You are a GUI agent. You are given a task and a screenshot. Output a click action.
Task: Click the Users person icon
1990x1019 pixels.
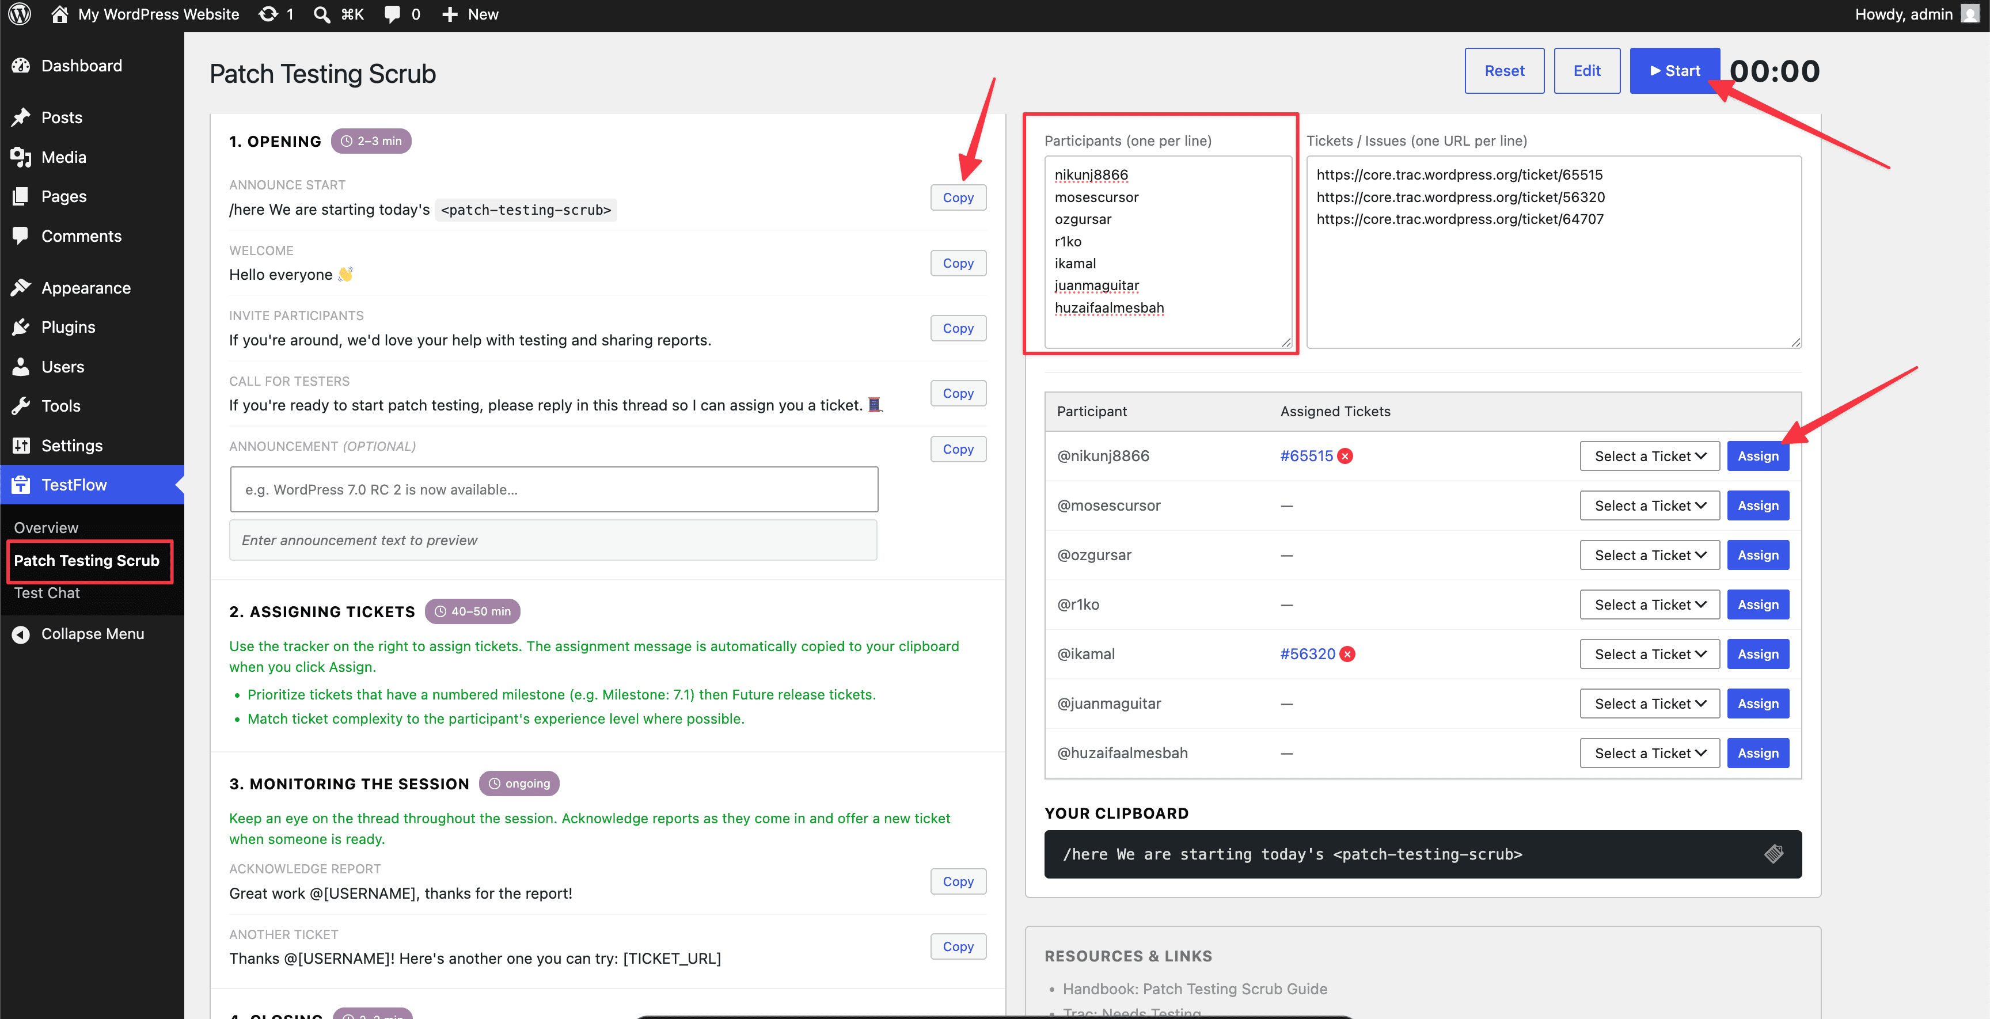[21, 366]
